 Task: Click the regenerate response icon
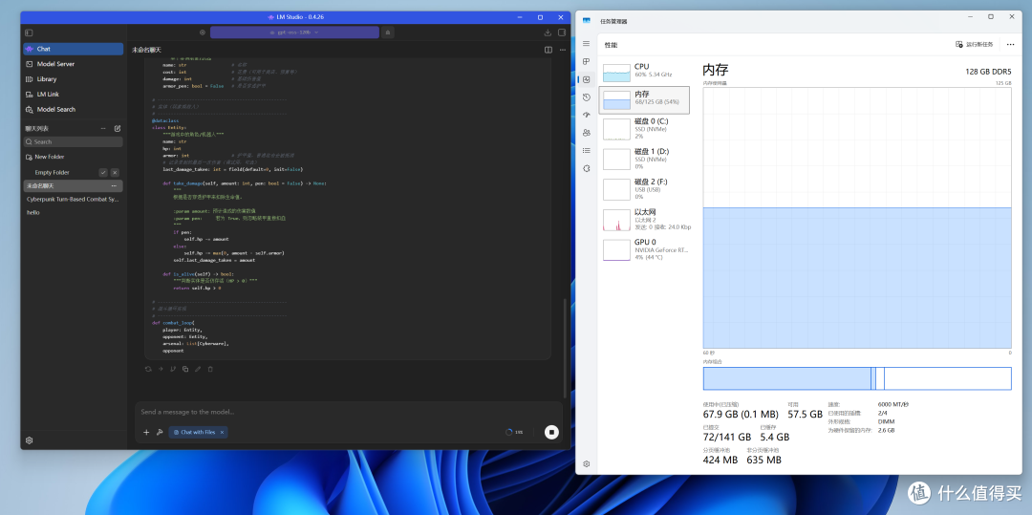pos(148,369)
